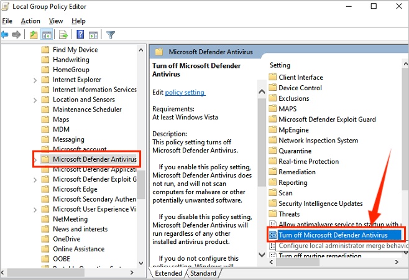The height and width of the screenshot is (280, 409).
Task: Click the Find My Device folder icon
Action: coord(45,49)
